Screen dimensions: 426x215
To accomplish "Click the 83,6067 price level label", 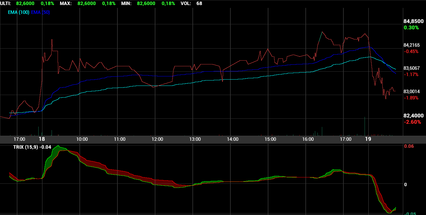I will click(x=412, y=68).
